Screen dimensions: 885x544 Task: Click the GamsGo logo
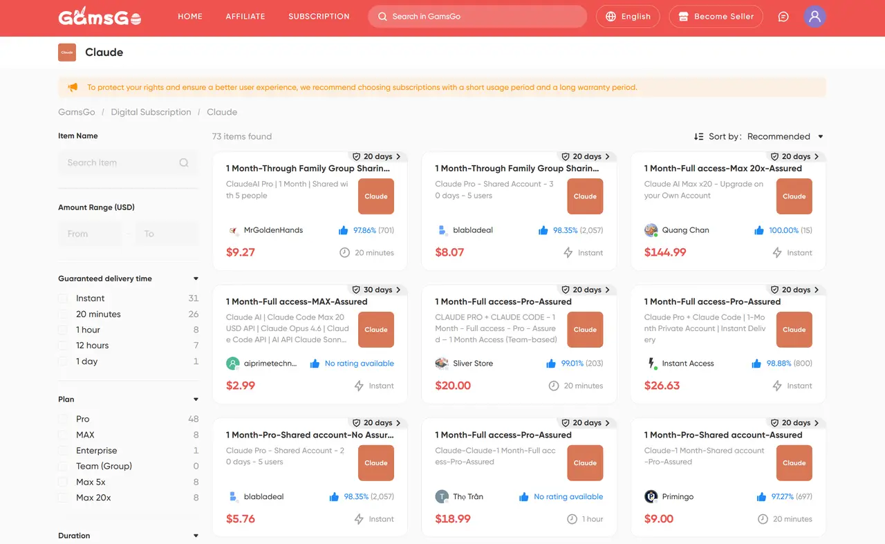[100, 17]
